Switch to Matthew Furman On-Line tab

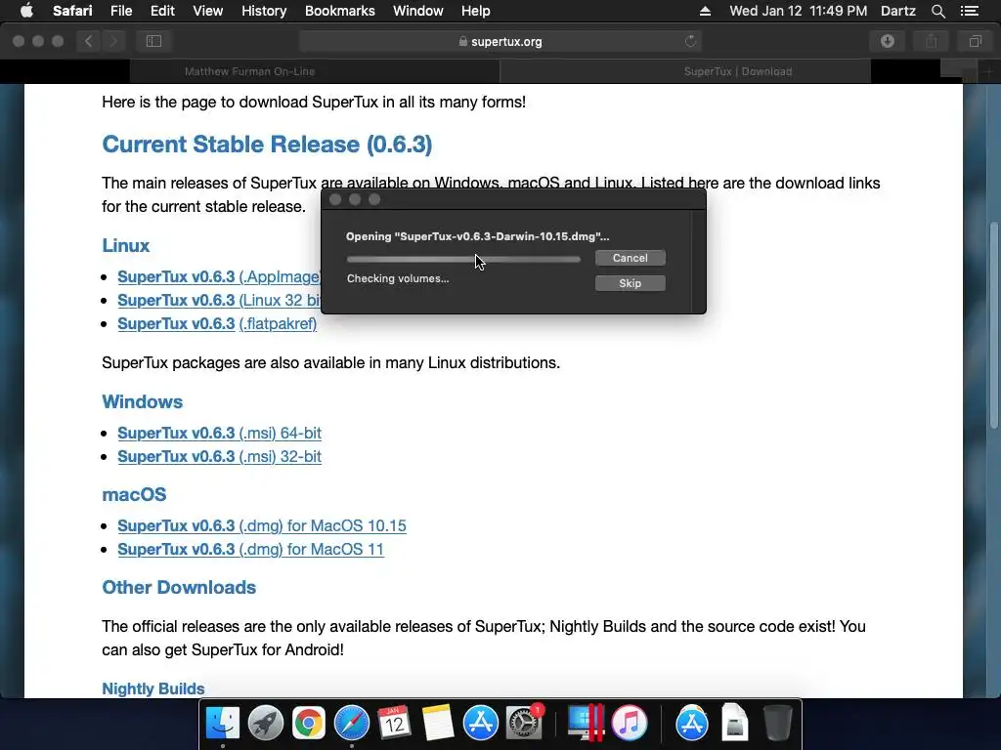point(249,71)
